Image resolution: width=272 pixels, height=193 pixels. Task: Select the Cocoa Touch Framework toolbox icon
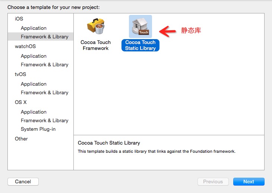tap(96, 26)
